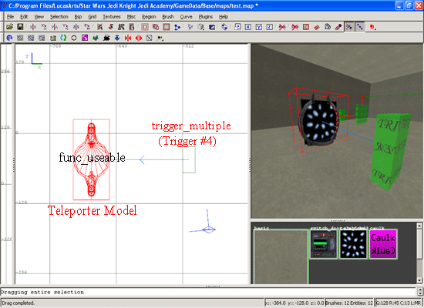Activate the Clipper tool
This screenshot has height=308, width=424.
pos(177,27)
